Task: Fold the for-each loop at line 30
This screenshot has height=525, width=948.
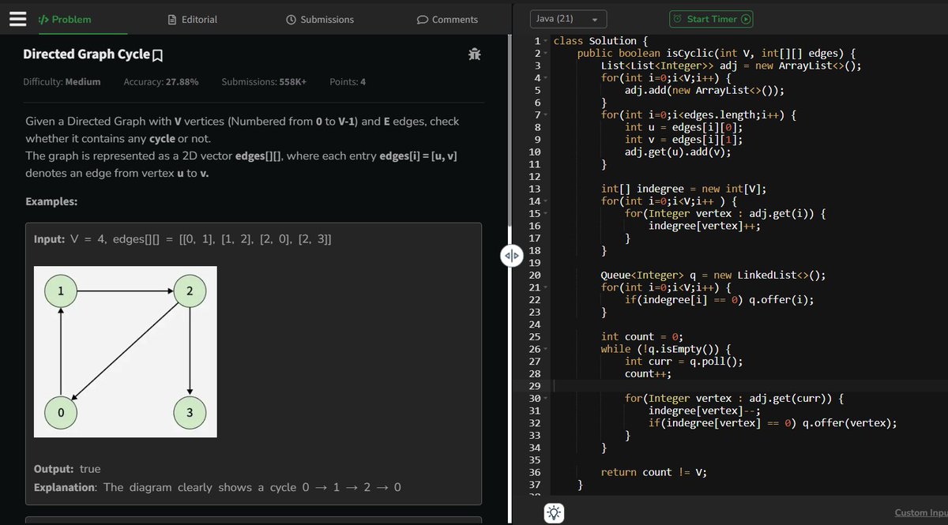Action: click(545, 399)
